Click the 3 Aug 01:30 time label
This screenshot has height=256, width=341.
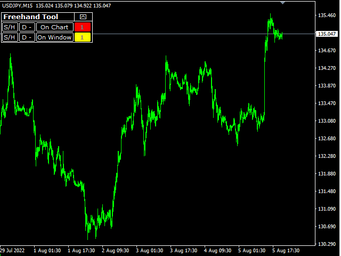coord(150,251)
